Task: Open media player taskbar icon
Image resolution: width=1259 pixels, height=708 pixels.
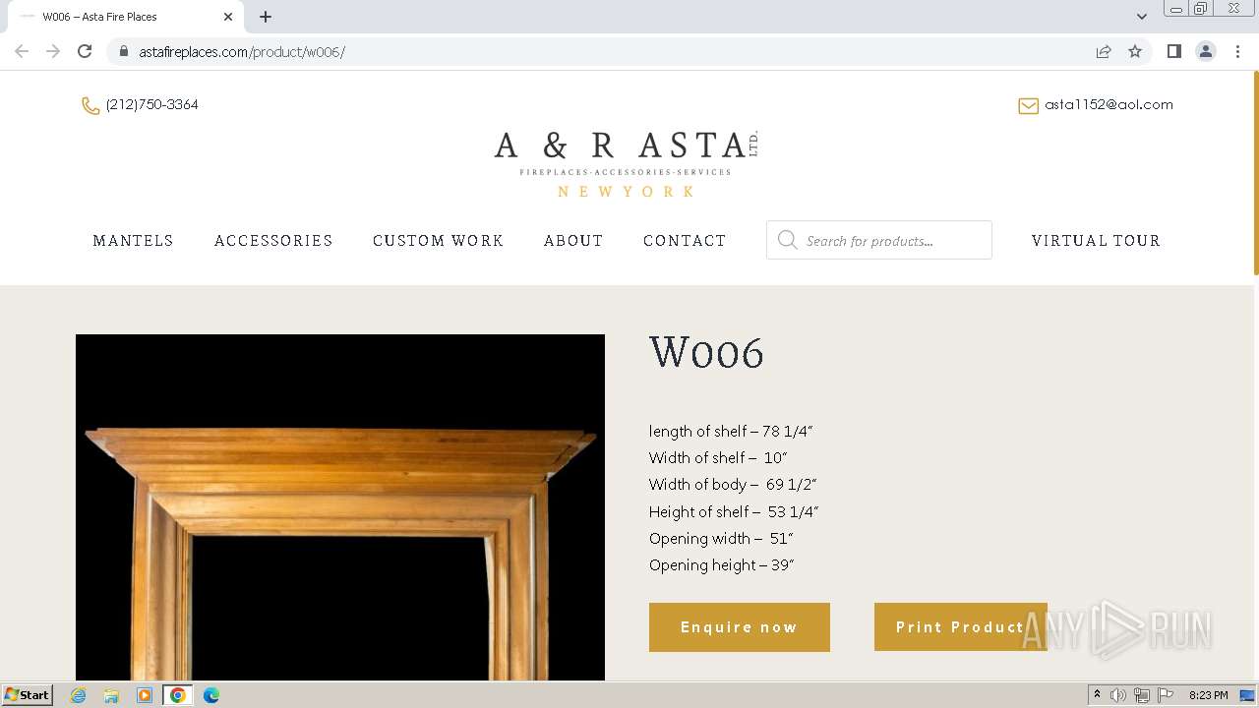Action: (145, 695)
